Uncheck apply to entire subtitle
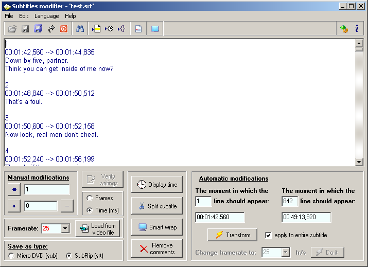368x267 pixels. click(268, 235)
